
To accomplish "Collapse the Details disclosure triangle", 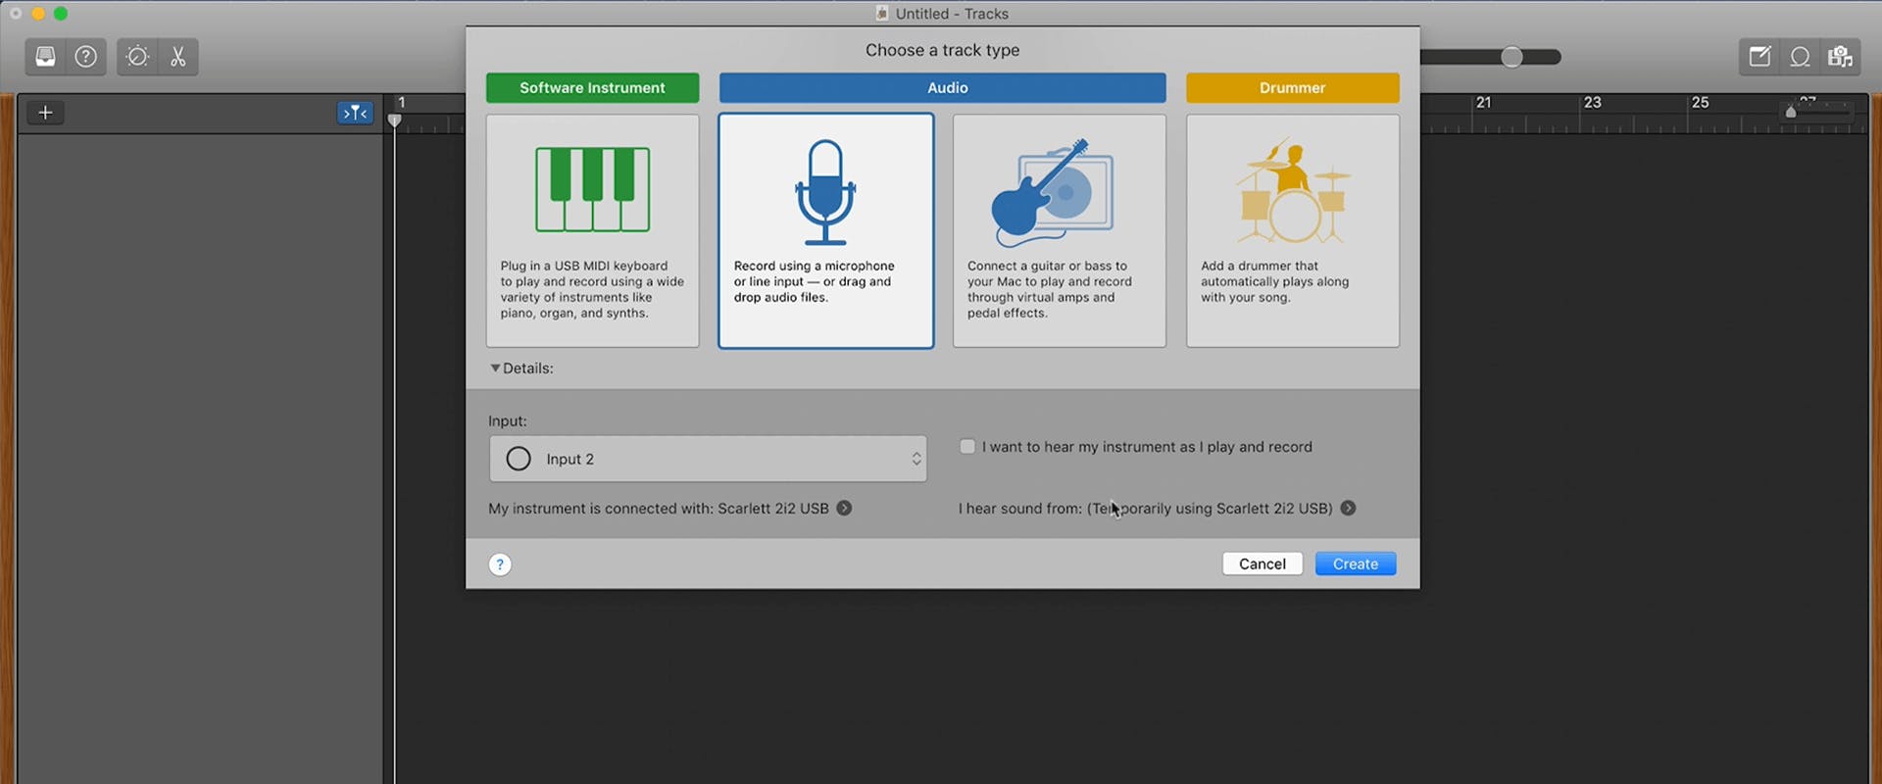I will (495, 368).
